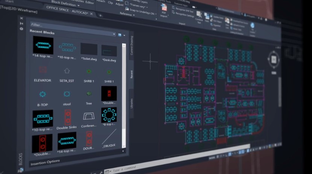Select the Conferen... table block icon

click(x=89, y=116)
